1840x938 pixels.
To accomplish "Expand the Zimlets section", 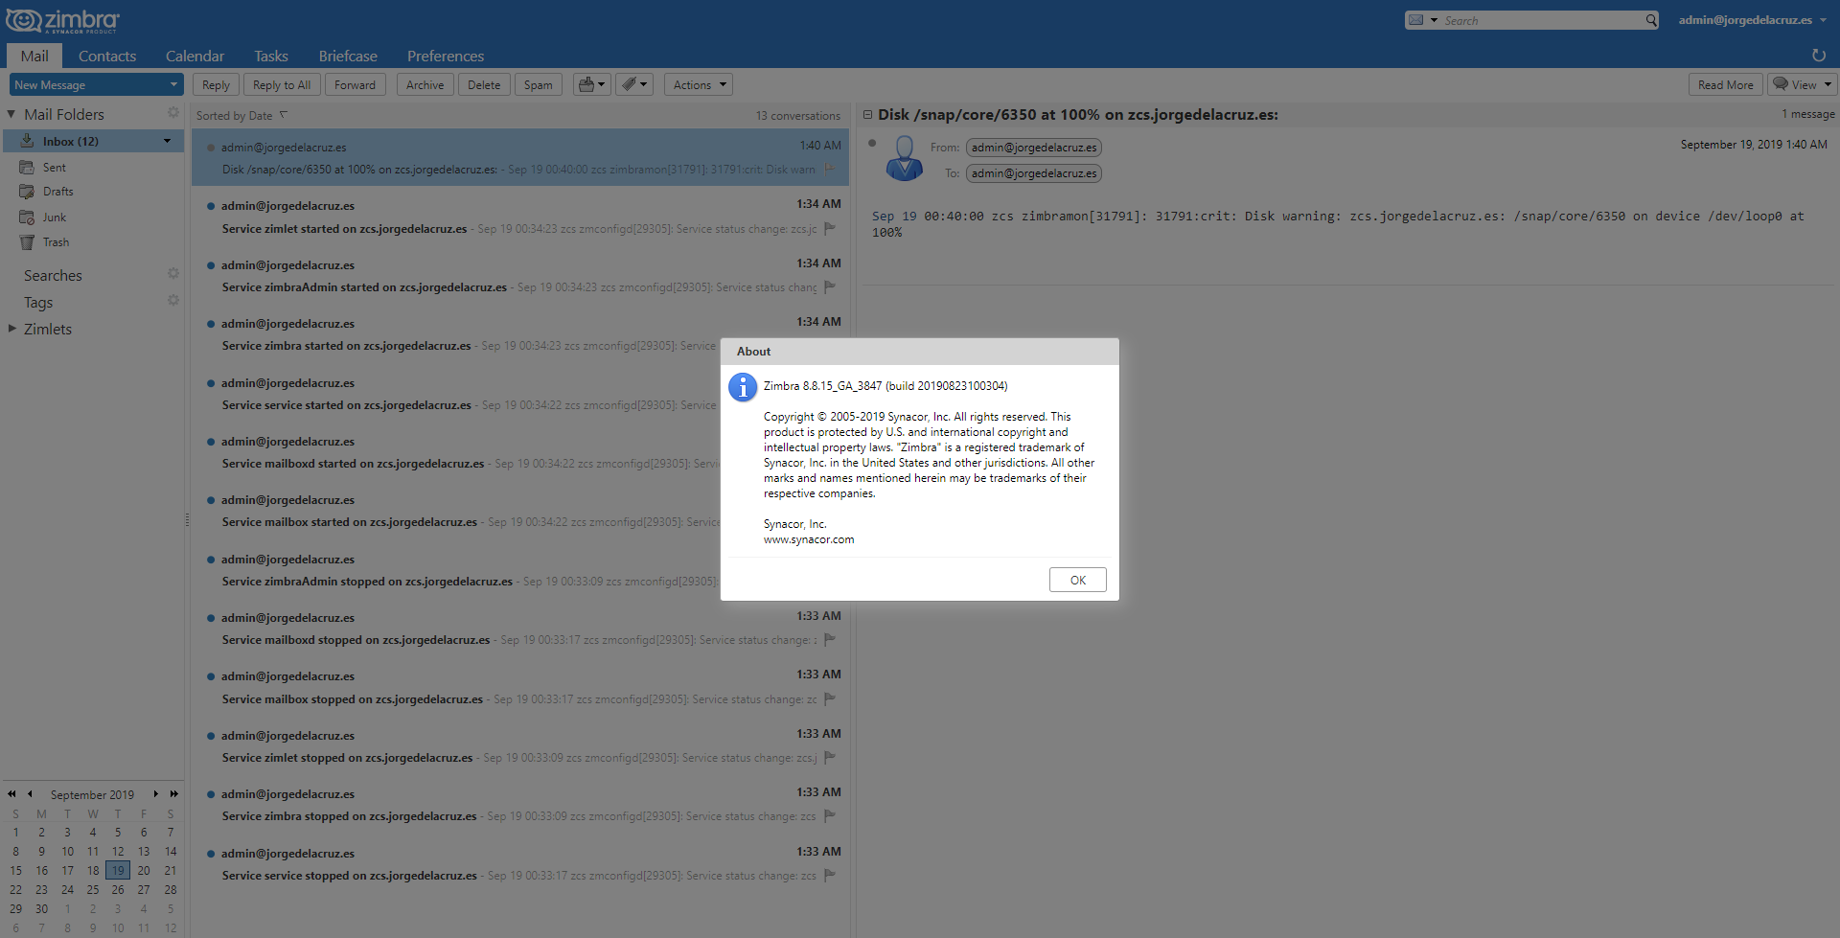I will pos(11,329).
